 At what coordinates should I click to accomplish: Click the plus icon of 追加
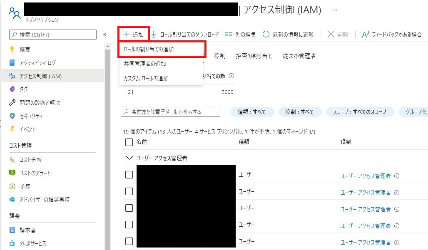click(126, 35)
